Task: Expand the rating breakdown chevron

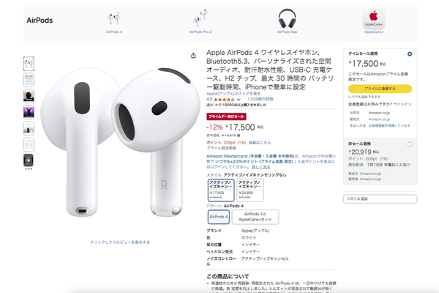Action: tap(239, 100)
